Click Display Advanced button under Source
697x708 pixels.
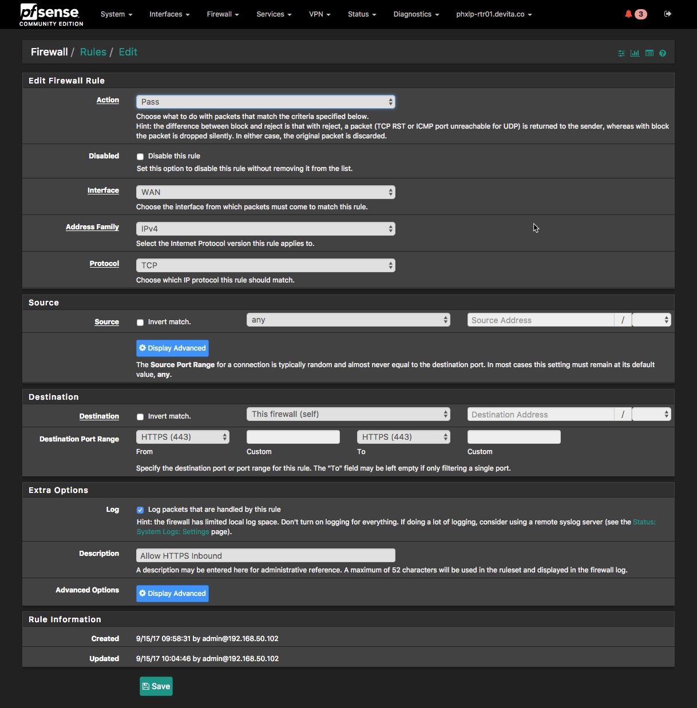(x=172, y=348)
